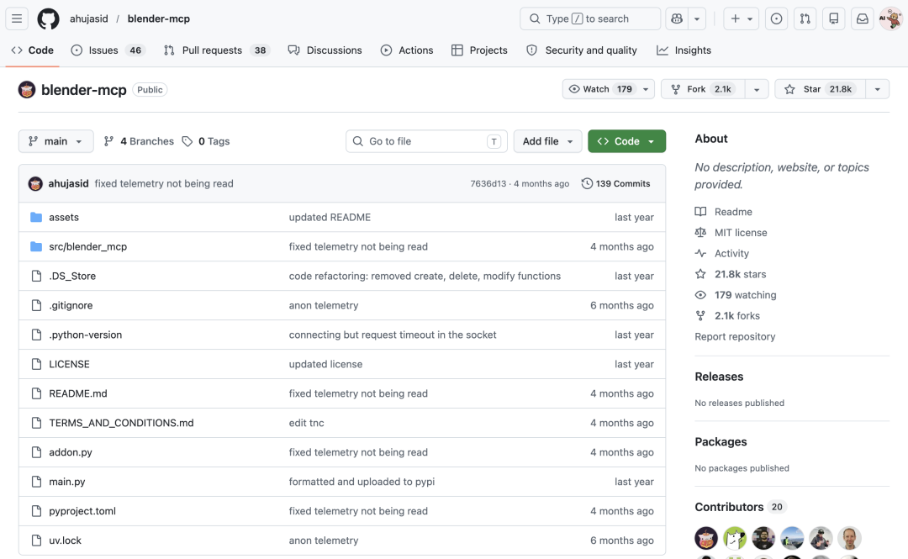Click the Readme book icon
Viewport: 908px width, 559px height.
(700, 212)
